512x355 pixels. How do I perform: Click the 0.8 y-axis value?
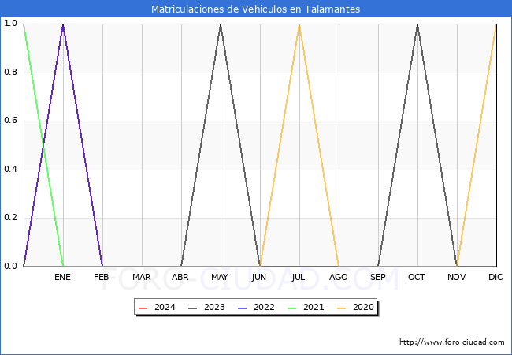(10, 72)
